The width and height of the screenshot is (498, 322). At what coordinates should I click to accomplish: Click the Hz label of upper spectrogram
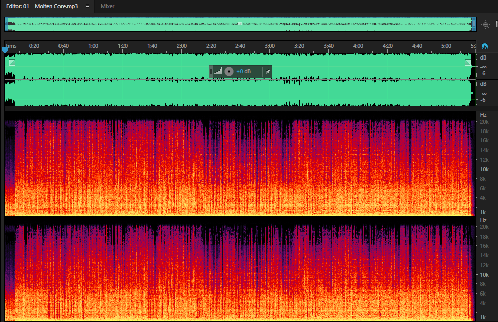click(483, 115)
